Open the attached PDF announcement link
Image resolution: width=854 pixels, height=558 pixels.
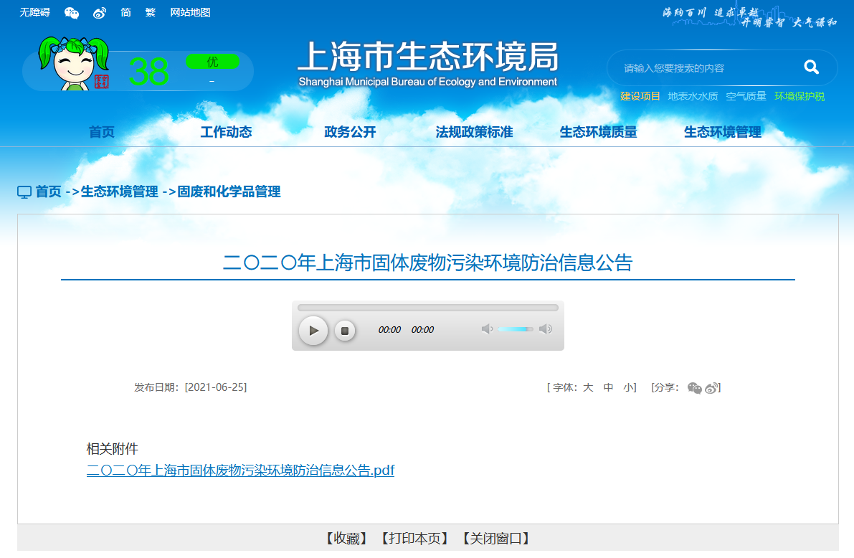tap(240, 470)
